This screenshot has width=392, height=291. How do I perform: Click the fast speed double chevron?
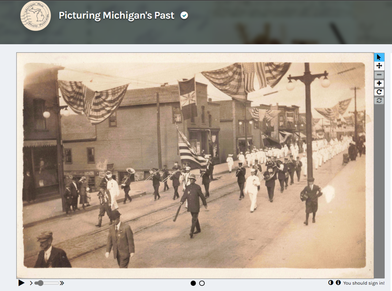coord(62,283)
